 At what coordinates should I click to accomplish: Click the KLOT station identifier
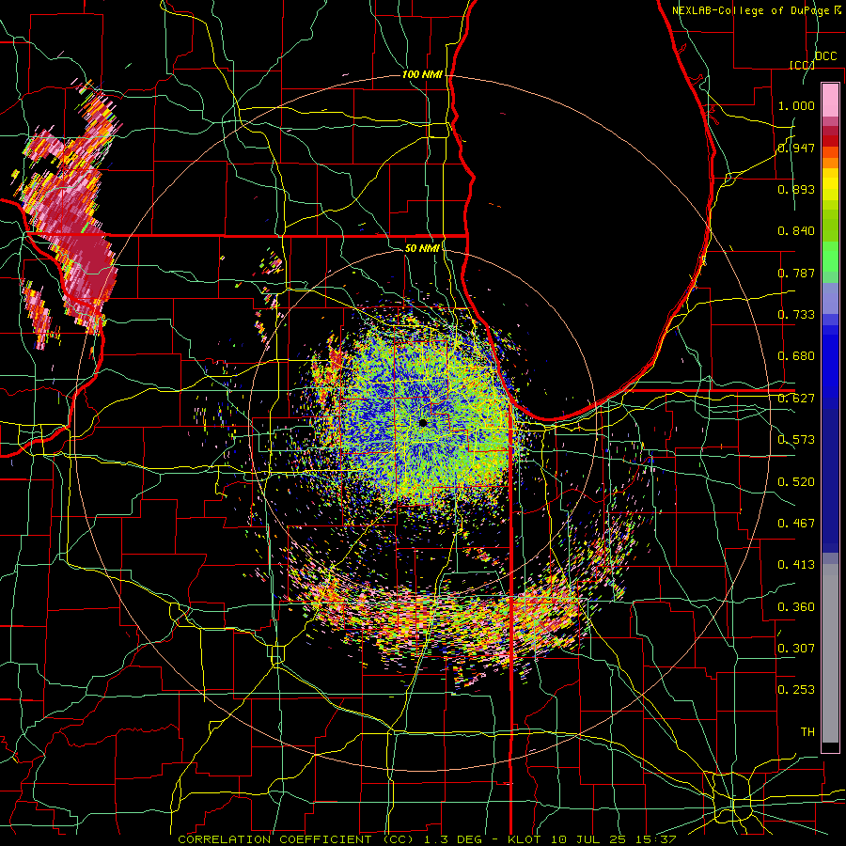(x=526, y=839)
